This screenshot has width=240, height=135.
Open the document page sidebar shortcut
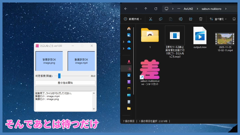coord(129,102)
